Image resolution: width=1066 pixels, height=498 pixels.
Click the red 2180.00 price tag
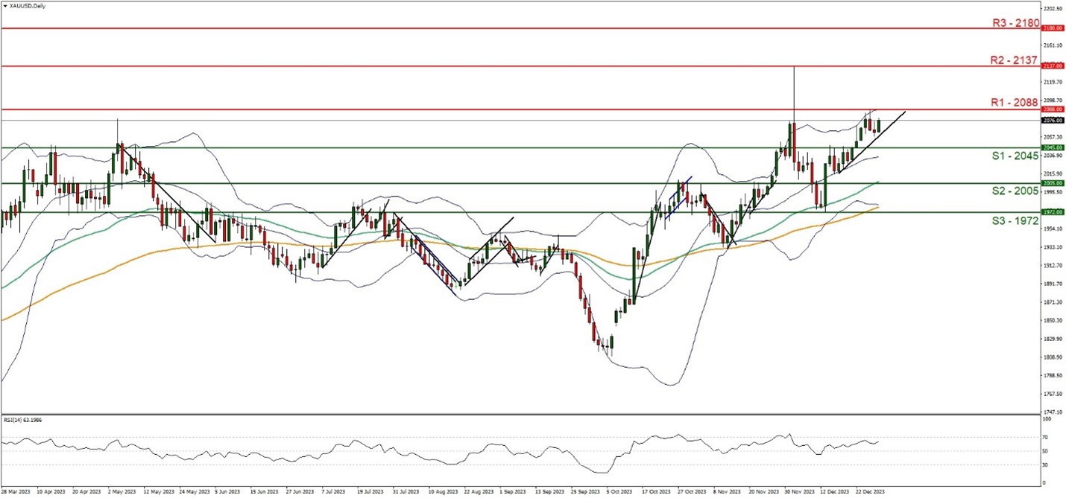[1053, 28]
